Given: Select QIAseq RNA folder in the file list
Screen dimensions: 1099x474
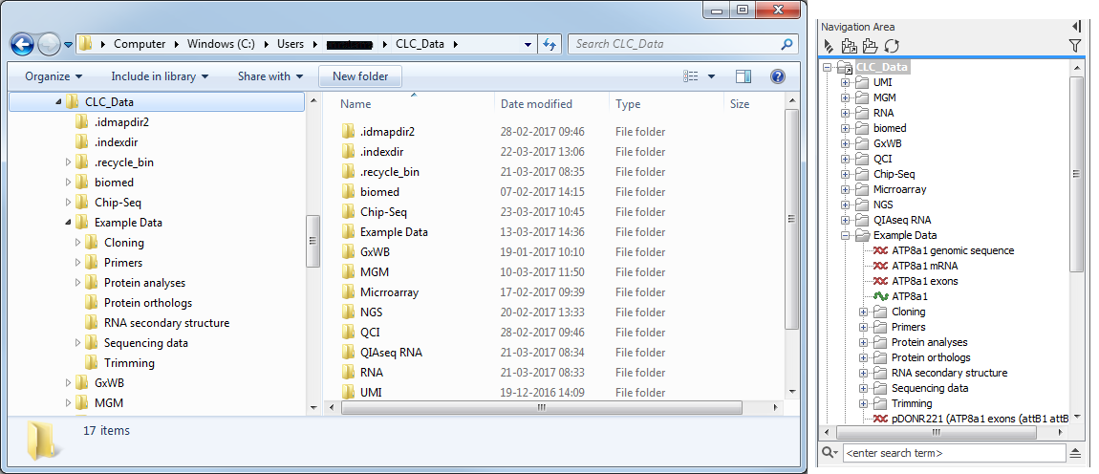Looking at the screenshot, I should tap(391, 353).
